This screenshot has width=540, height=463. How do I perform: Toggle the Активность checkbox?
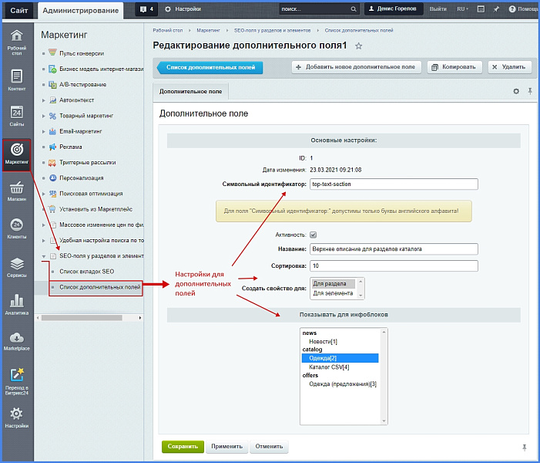(313, 235)
